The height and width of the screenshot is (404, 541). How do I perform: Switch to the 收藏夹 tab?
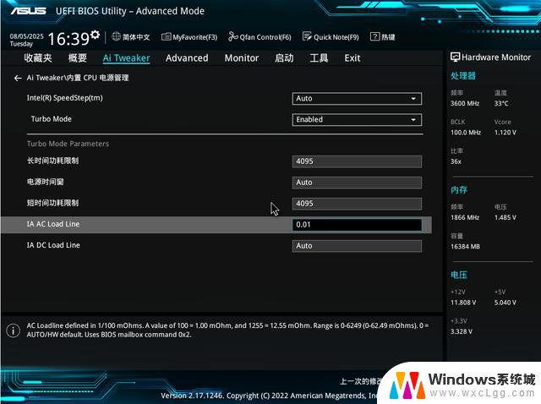click(38, 58)
